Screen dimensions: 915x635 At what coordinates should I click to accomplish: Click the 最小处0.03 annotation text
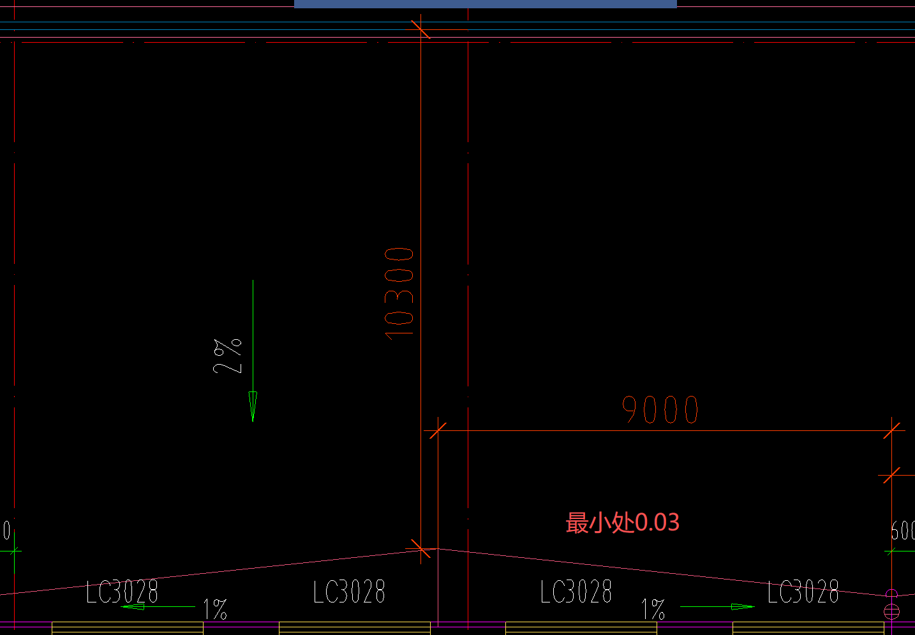pos(622,523)
